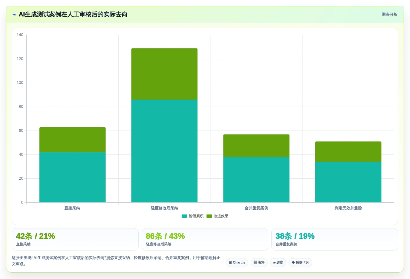Toggle the 改进效果 legend swatch

(x=209, y=216)
